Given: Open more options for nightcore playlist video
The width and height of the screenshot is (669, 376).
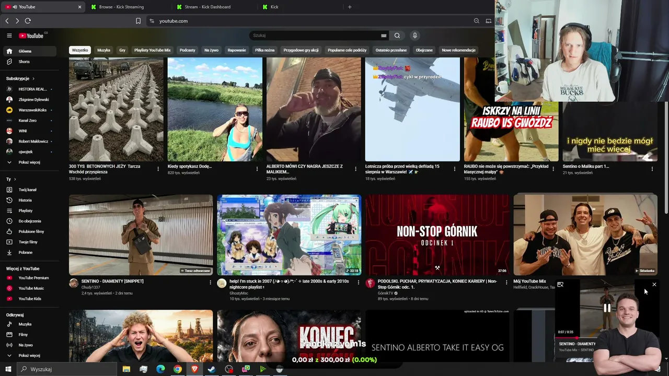Looking at the screenshot, I should (358, 282).
